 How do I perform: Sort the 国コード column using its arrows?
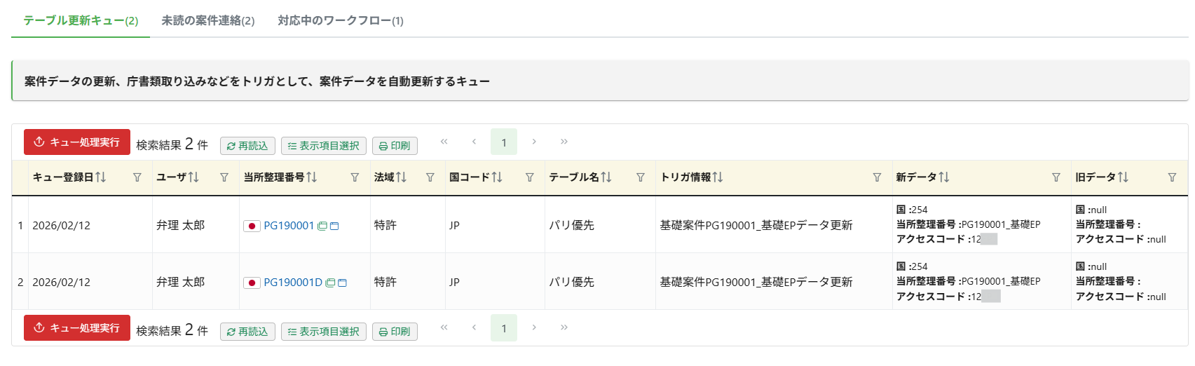497,177
